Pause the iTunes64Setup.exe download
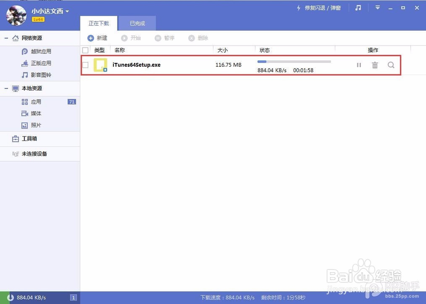 (359, 65)
